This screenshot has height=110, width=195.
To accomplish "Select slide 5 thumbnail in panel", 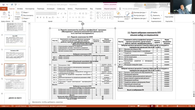I will [15, 55].
